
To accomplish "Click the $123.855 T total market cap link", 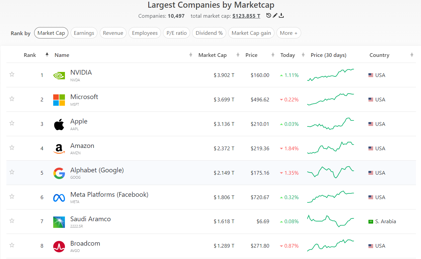I will [x=246, y=16].
